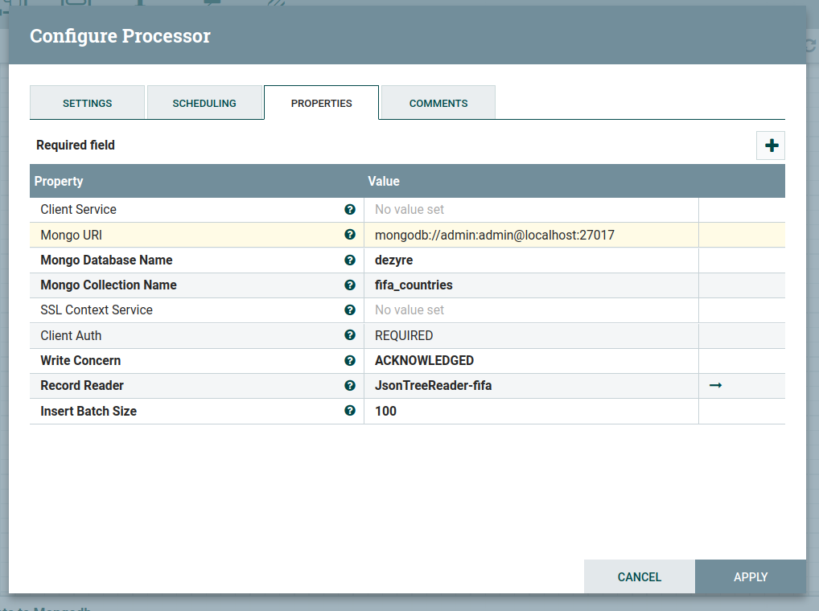Add a new property with plus button
The height and width of the screenshot is (611, 819).
(x=771, y=146)
